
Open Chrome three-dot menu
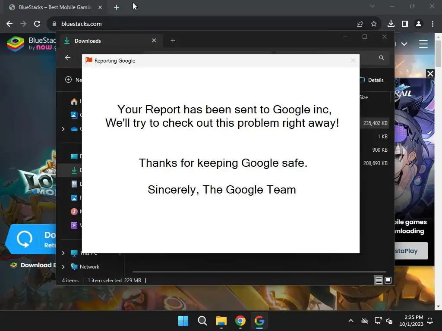pyautogui.click(x=433, y=24)
